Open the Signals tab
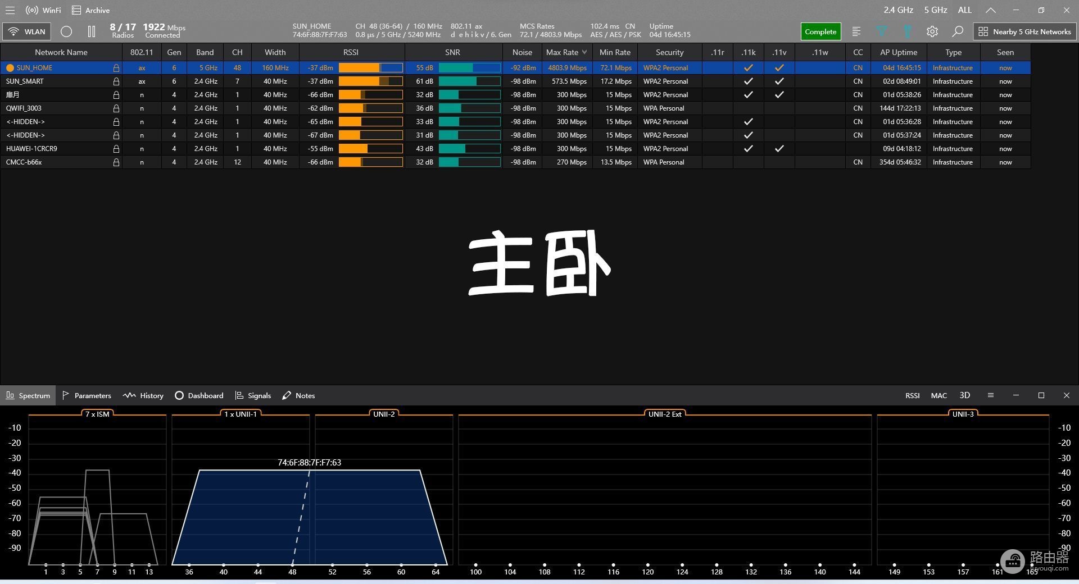 pyautogui.click(x=253, y=395)
